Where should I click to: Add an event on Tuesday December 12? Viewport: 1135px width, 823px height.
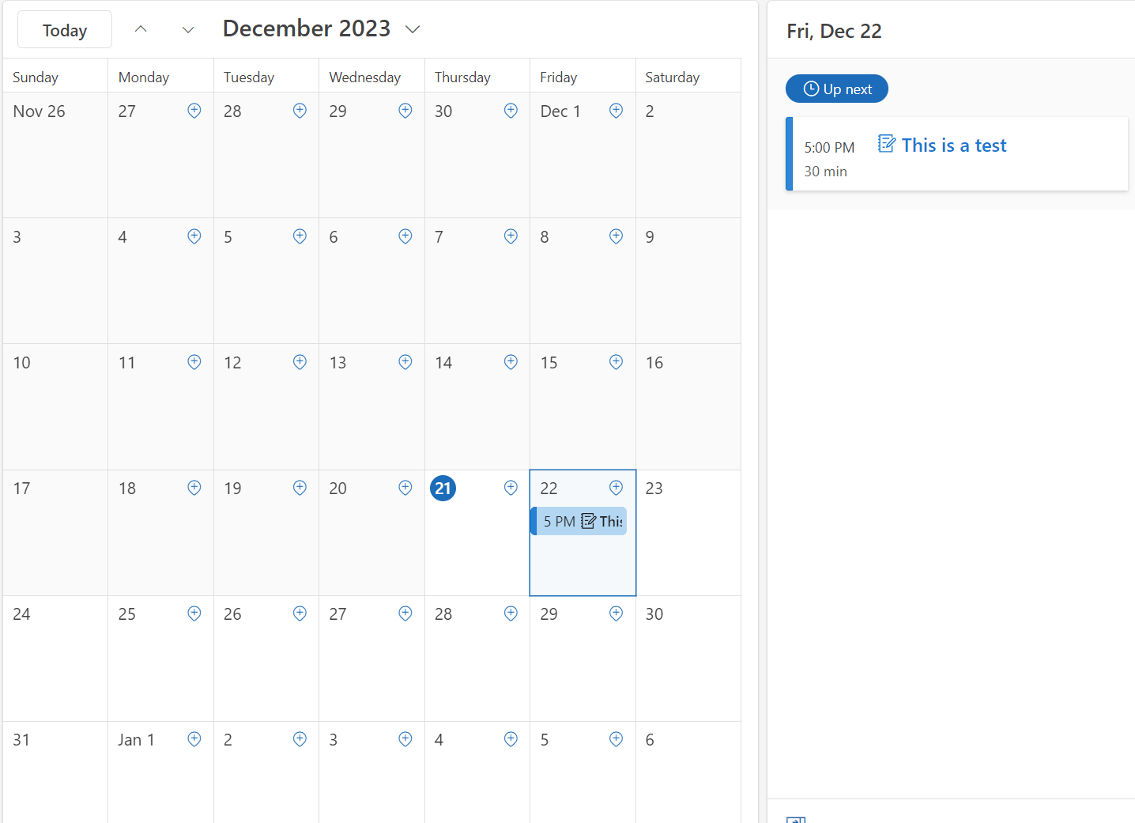300,362
